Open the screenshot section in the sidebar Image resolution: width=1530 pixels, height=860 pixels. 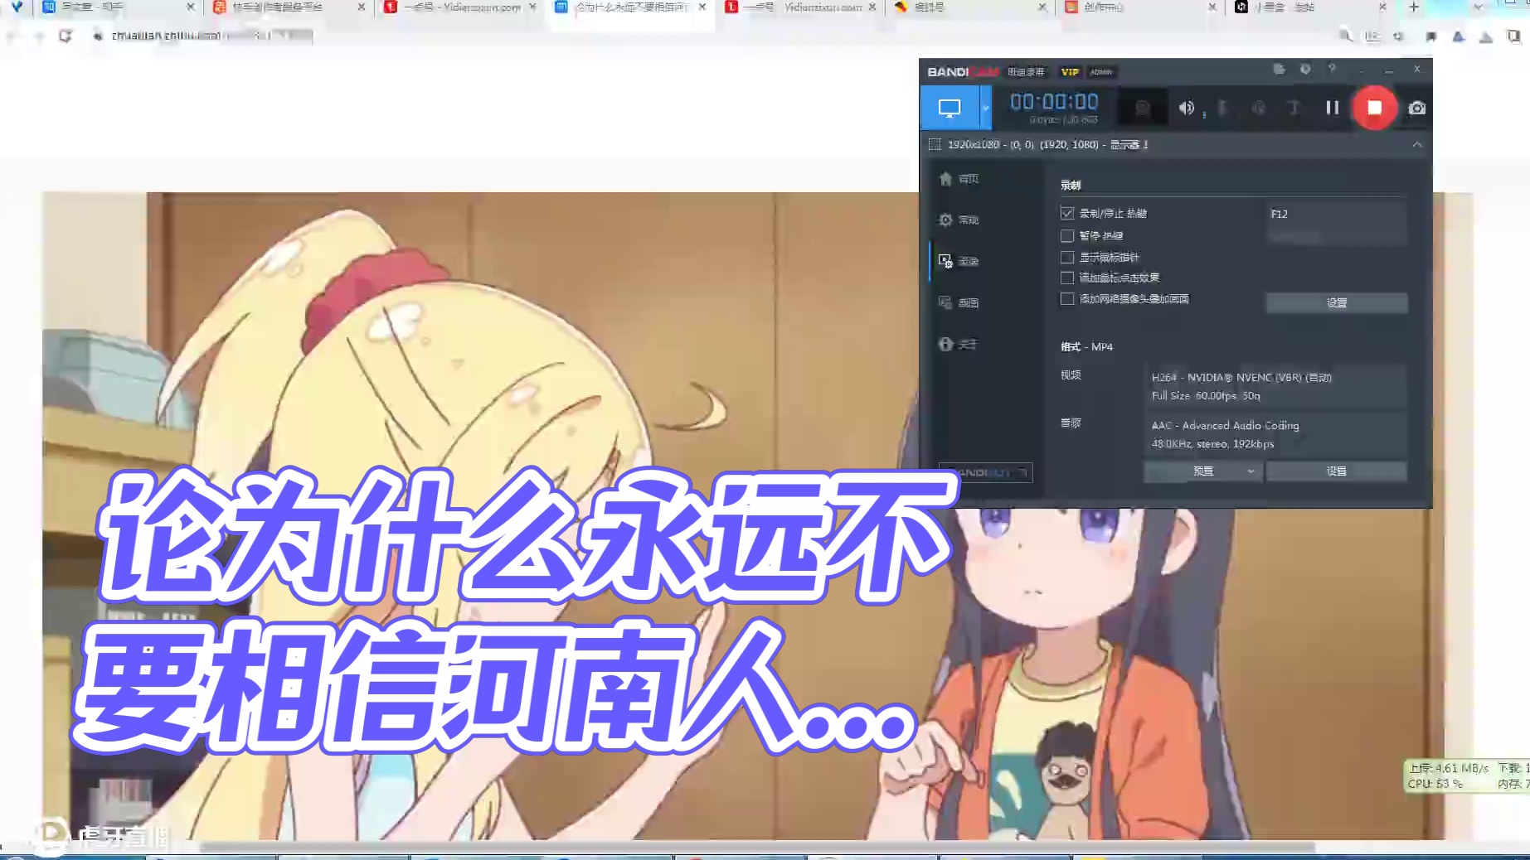[959, 302]
